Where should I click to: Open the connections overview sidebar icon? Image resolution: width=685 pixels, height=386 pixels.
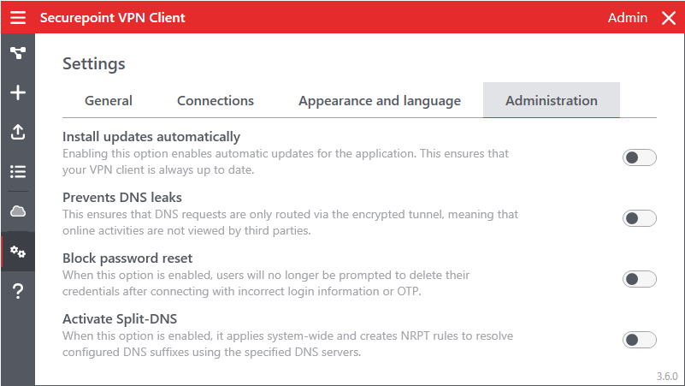[x=18, y=53]
